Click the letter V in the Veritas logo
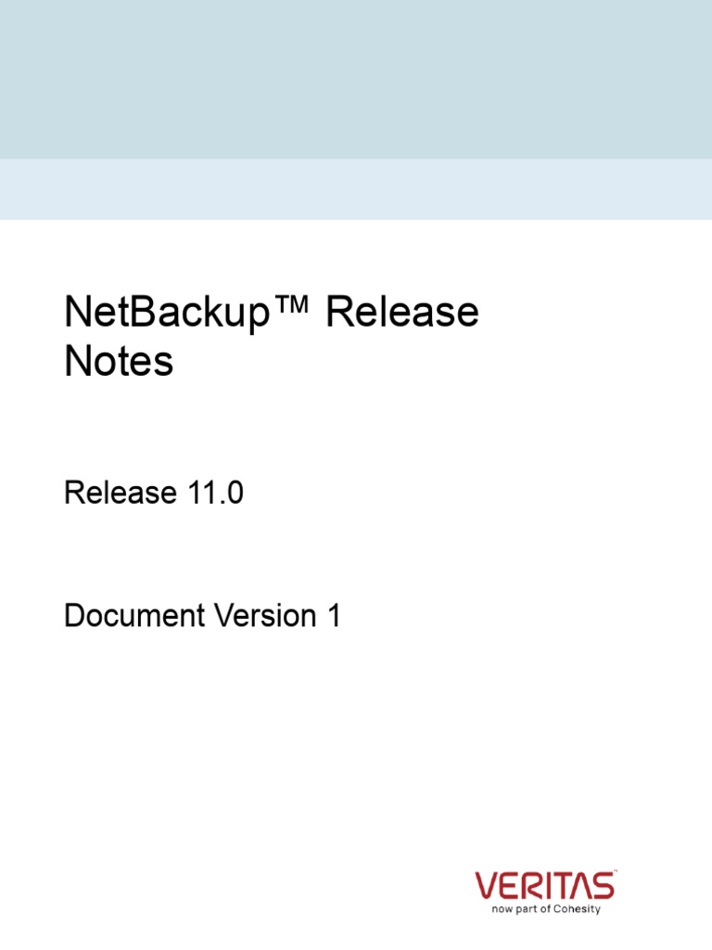 click(x=487, y=886)
